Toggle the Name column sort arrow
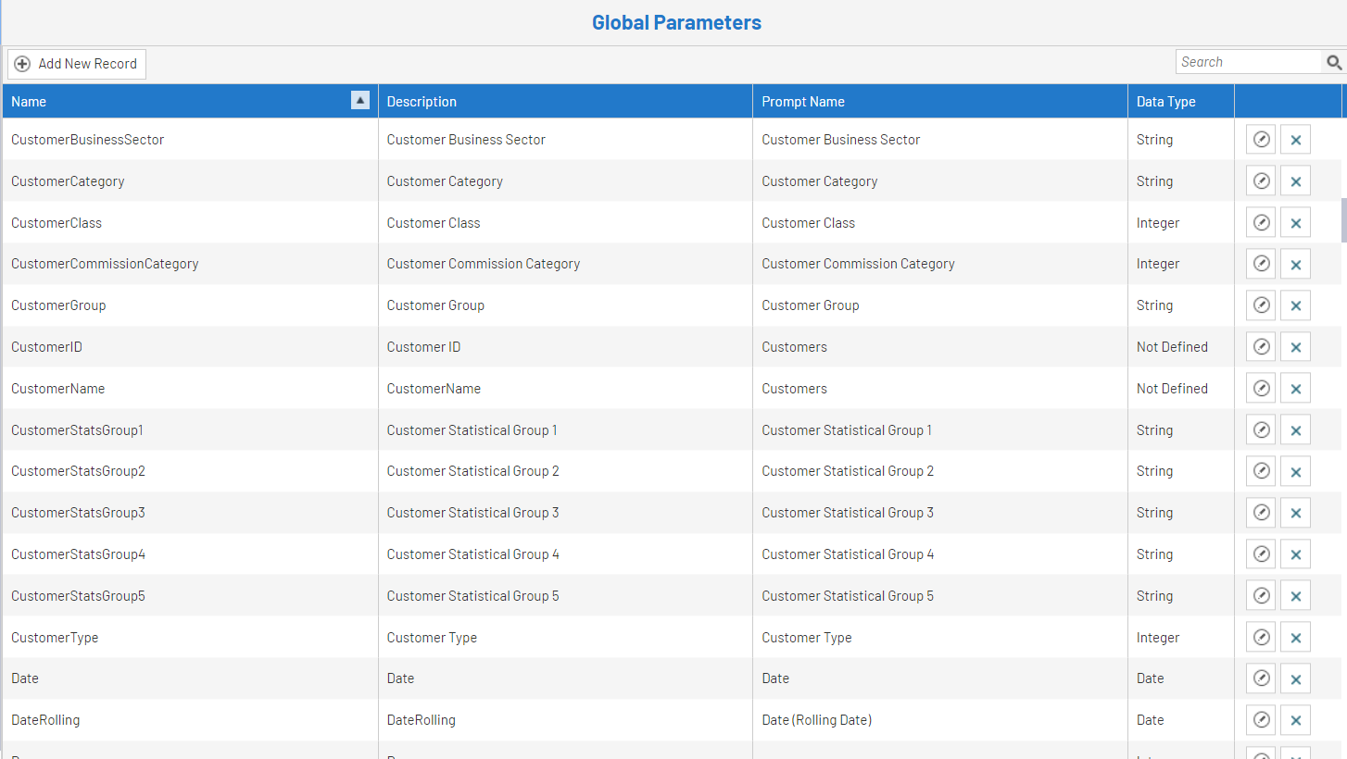1347x759 pixels. click(x=360, y=101)
